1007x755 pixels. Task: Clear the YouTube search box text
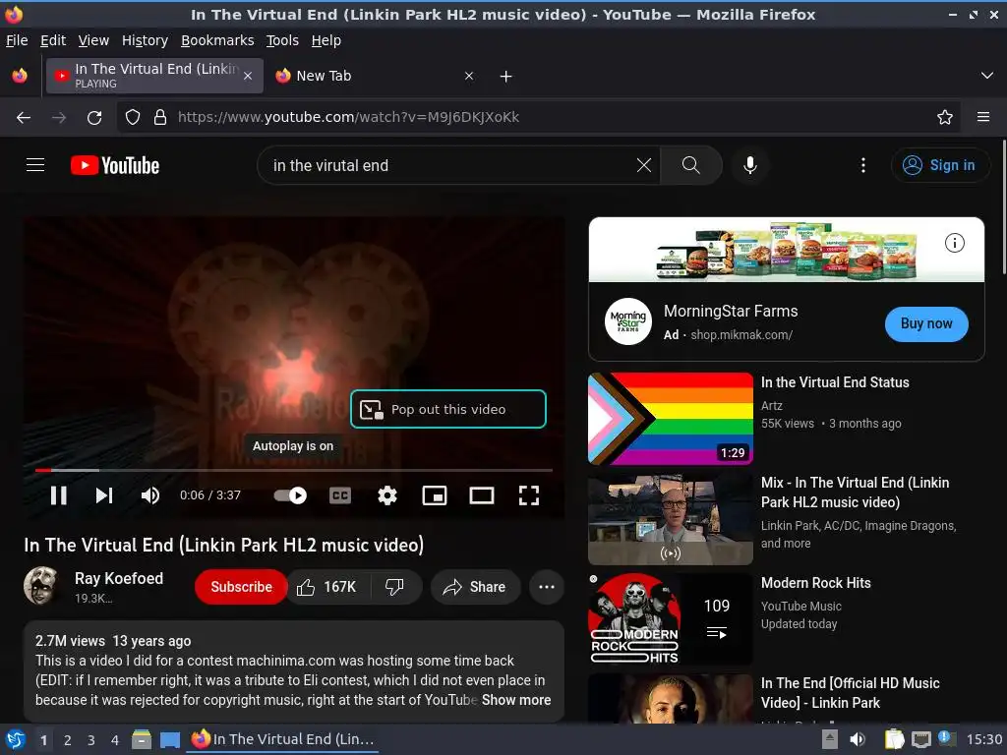point(643,165)
